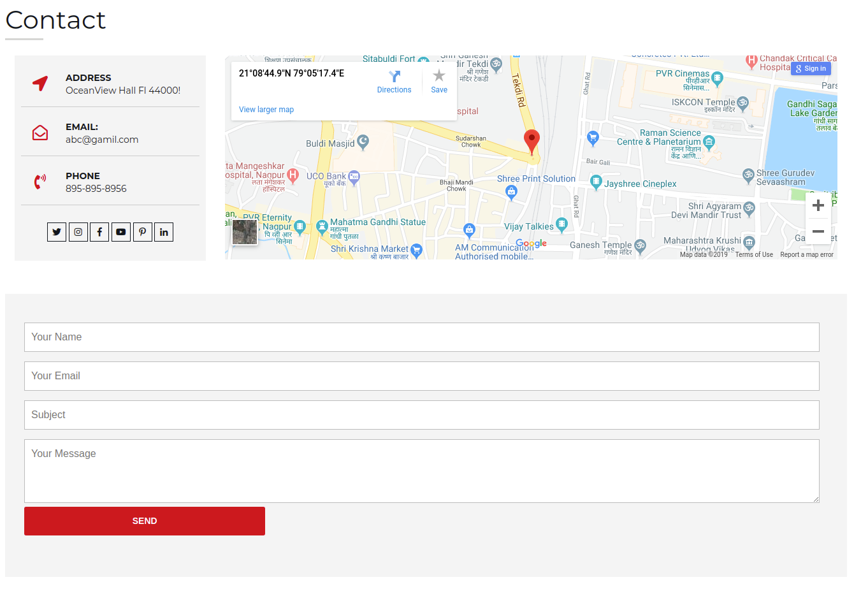This screenshot has height=589, width=854.
Task: Click the Google logo on map
Action: 532,243
